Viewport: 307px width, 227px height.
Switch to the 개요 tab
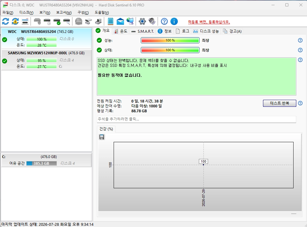point(103,31)
